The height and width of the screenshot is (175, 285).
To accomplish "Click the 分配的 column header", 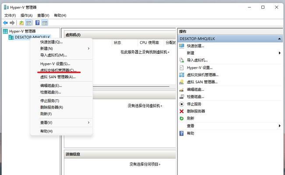I will point(170,42).
